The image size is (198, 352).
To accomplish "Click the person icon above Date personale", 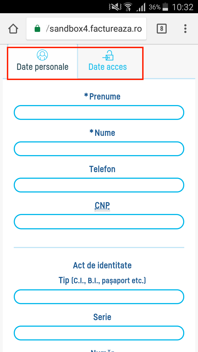I will [x=42, y=55].
